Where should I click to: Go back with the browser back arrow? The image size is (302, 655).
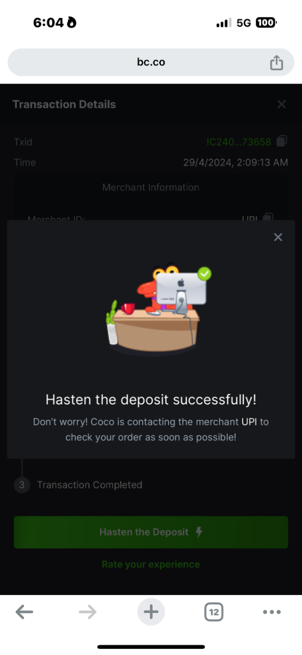click(25, 612)
